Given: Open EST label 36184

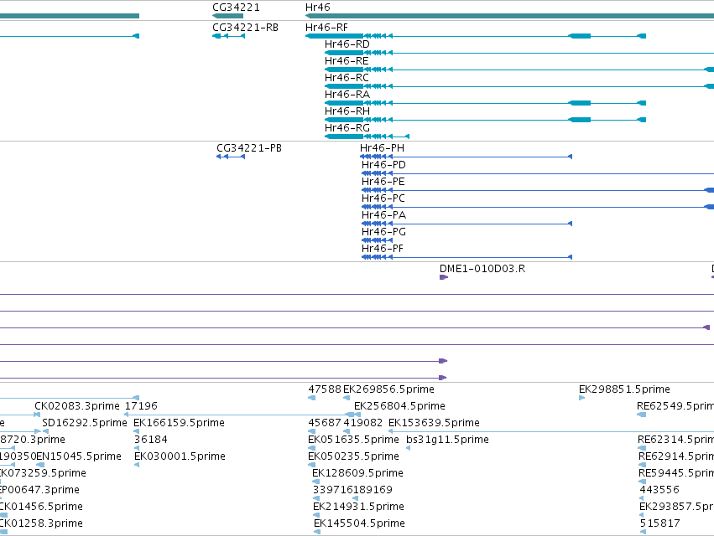Looking at the screenshot, I should [151, 440].
